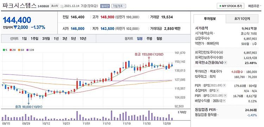Viewport: 264px width, 127px height.
Task: Select the 1주일 line chart period
Action: (34, 38)
